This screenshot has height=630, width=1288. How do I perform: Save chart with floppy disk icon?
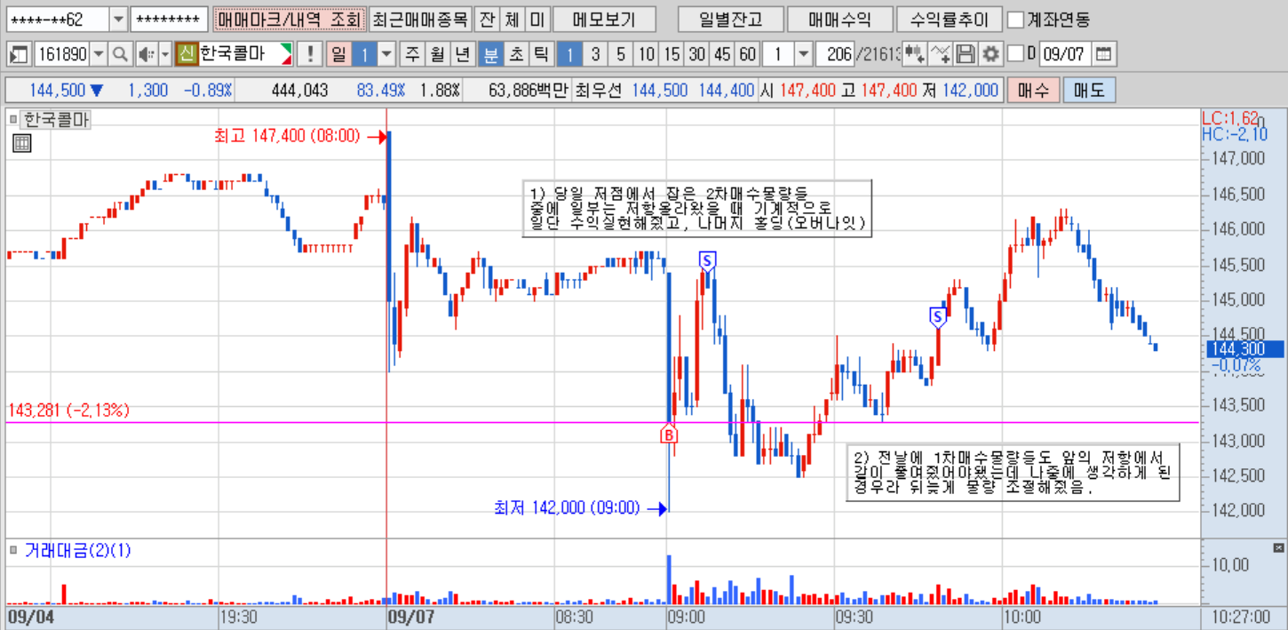pos(966,54)
